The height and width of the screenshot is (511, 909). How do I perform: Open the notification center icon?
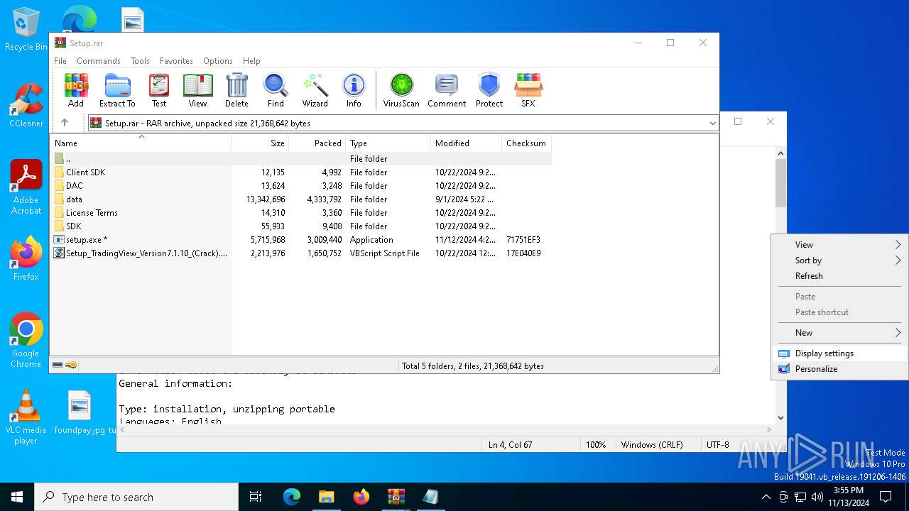886,497
